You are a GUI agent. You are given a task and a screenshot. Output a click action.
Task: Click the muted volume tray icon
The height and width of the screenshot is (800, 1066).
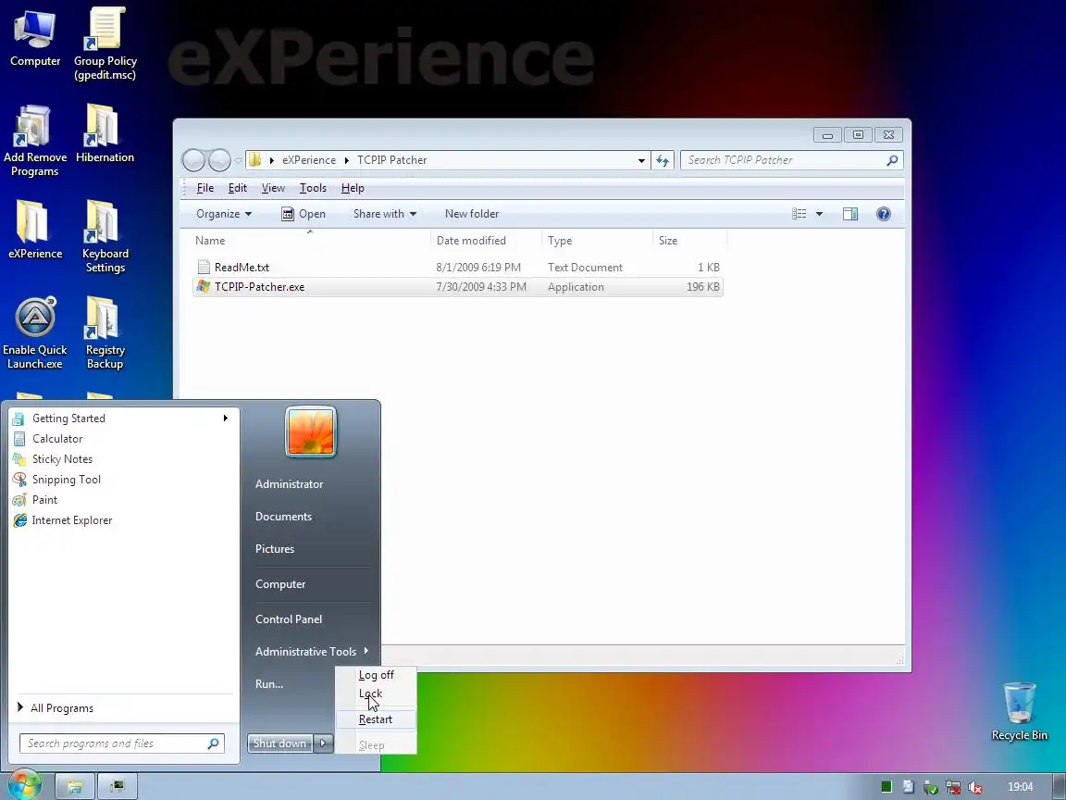(975, 787)
